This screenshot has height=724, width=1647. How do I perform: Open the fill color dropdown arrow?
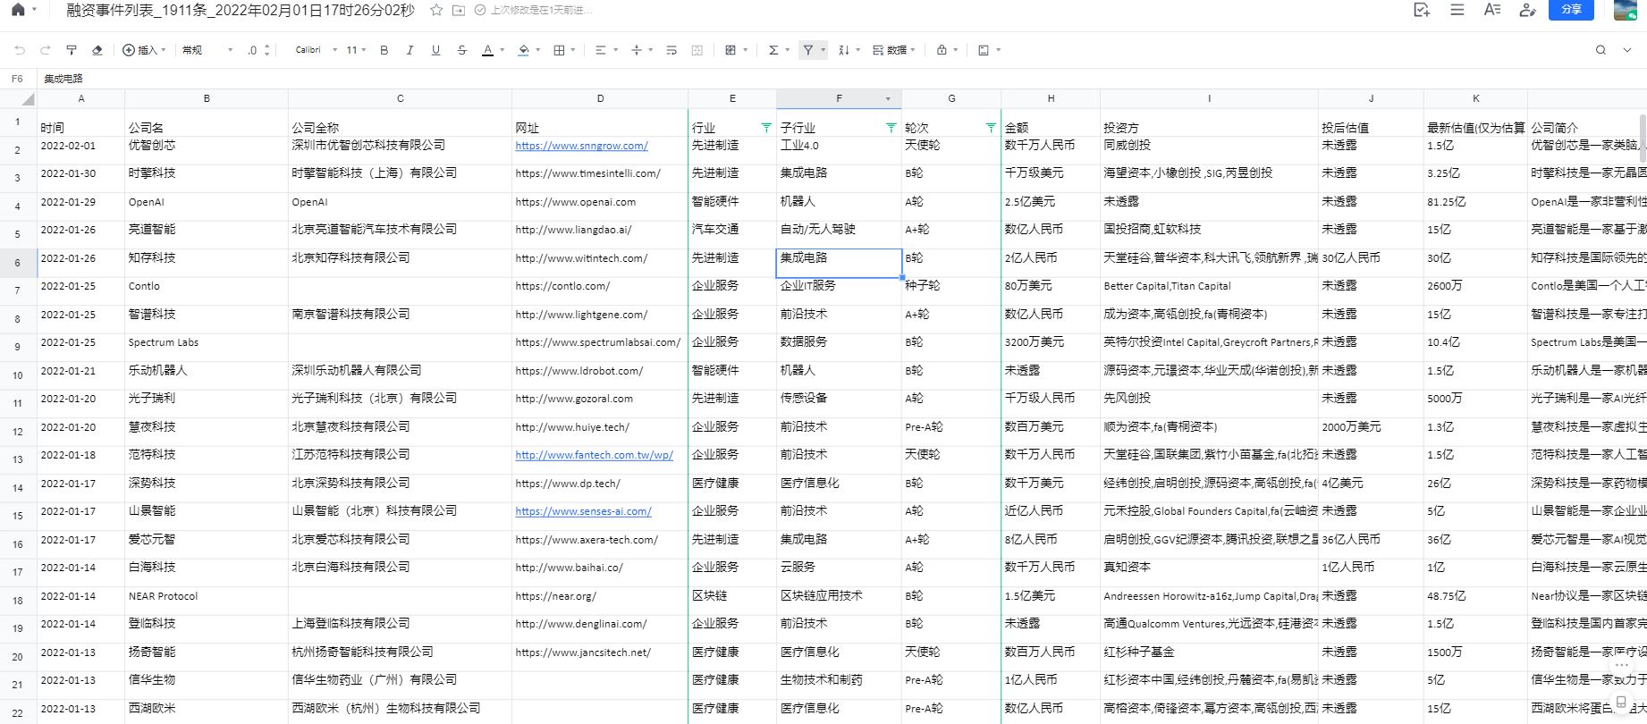click(x=539, y=50)
